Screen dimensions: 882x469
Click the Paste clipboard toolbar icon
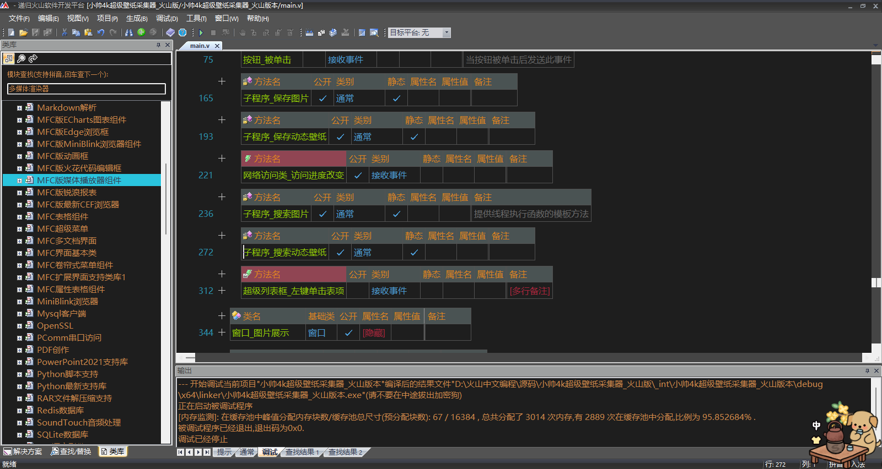pyautogui.click(x=88, y=32)
